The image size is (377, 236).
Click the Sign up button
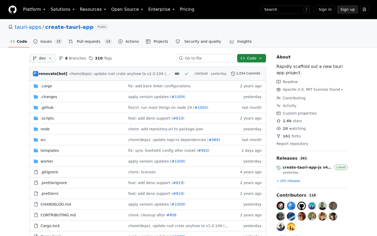click(348, 9)
